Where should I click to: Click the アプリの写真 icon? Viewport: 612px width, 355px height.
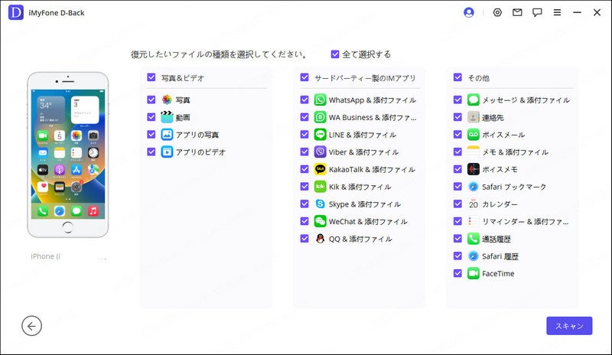tap(167, 135)
